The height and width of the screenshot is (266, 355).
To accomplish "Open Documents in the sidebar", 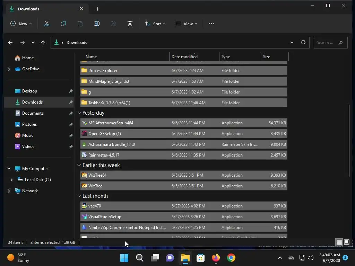I will [x=33, y=113].
